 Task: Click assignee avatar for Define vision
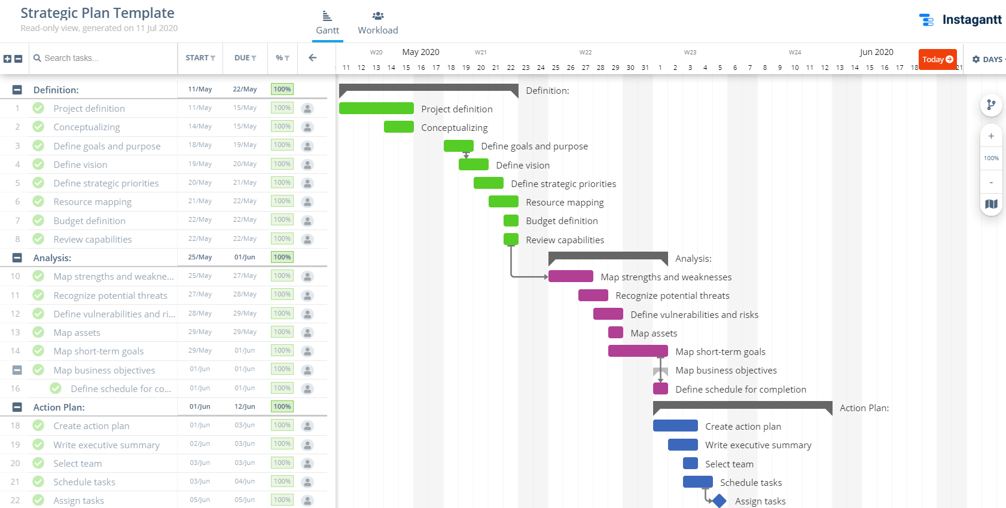coord(307,164)
